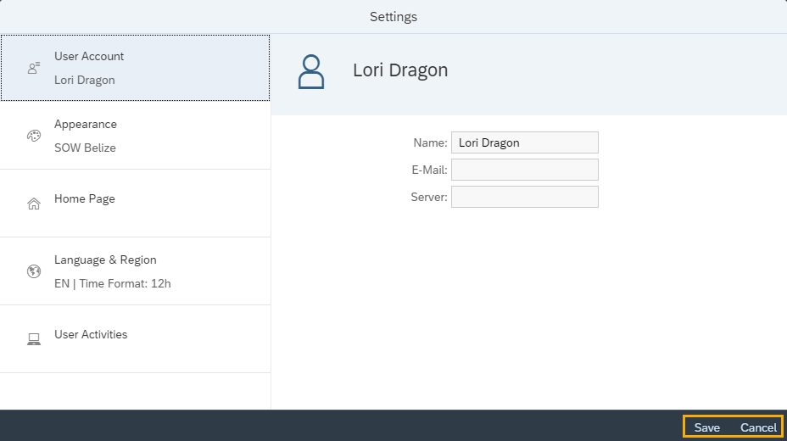
Task: Click the EN Time Format 12h subtitle
Action: 112,283
